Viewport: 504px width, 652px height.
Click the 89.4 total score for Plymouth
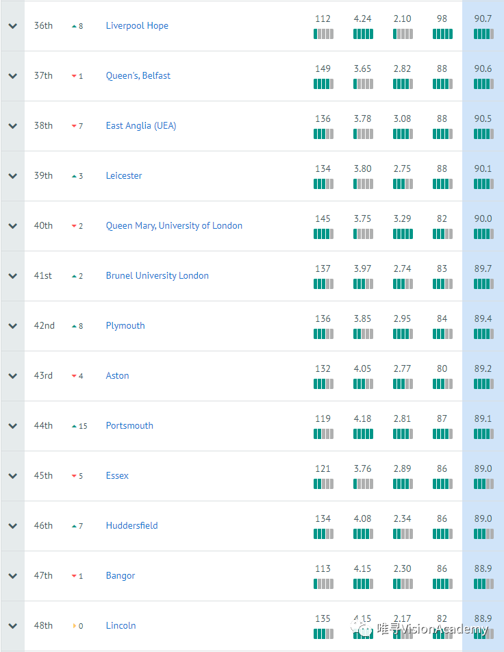(483, 319)
